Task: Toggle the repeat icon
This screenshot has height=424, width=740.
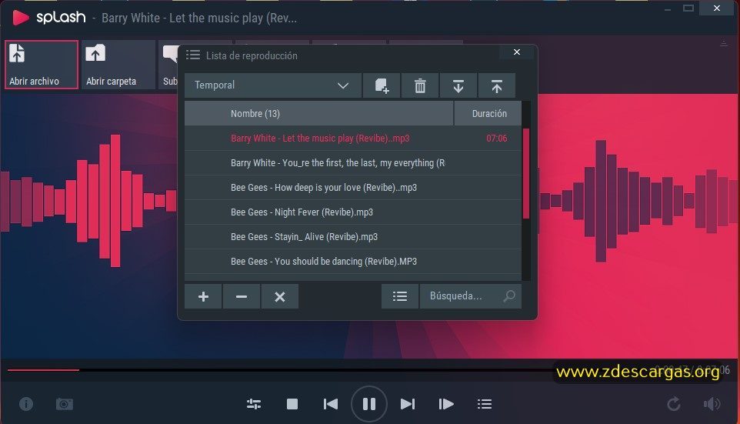Action: click(673, 404)
